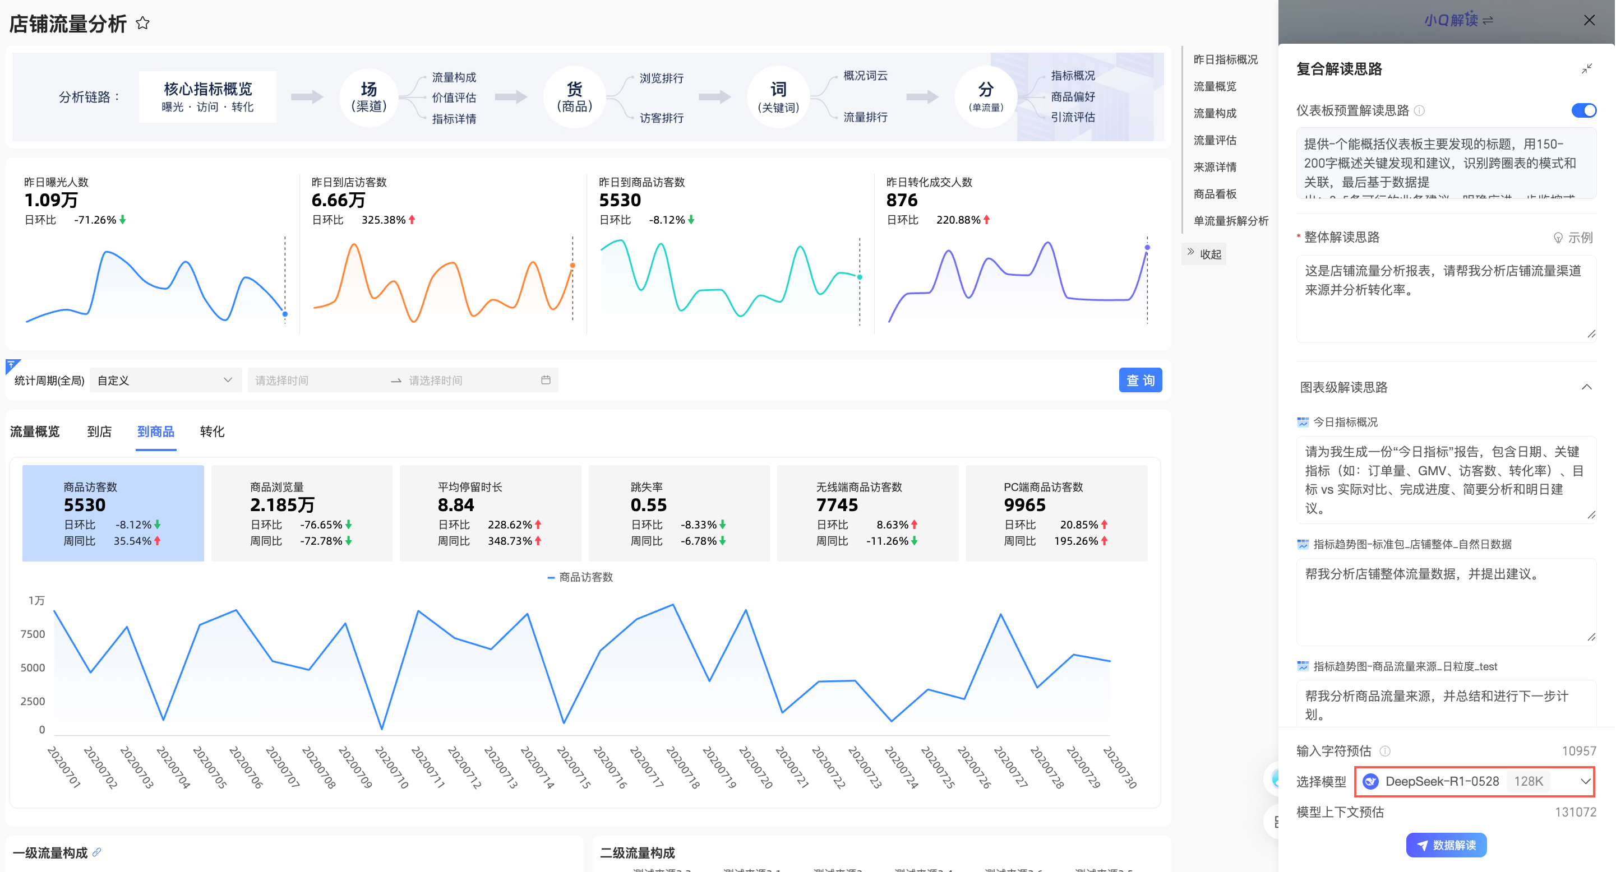Switch to the 转化 tab

212,432
